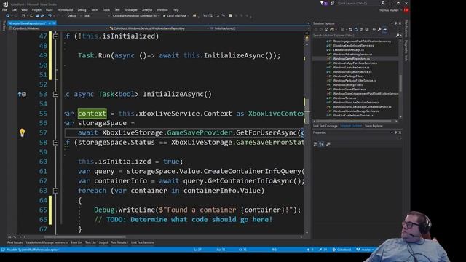The width and height of the screenshot is (466, 262).
Task: Open the Error List tab
Action: coord(76,242)
